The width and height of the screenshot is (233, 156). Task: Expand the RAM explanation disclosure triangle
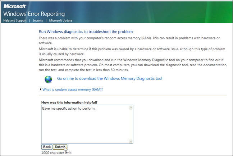40,89
